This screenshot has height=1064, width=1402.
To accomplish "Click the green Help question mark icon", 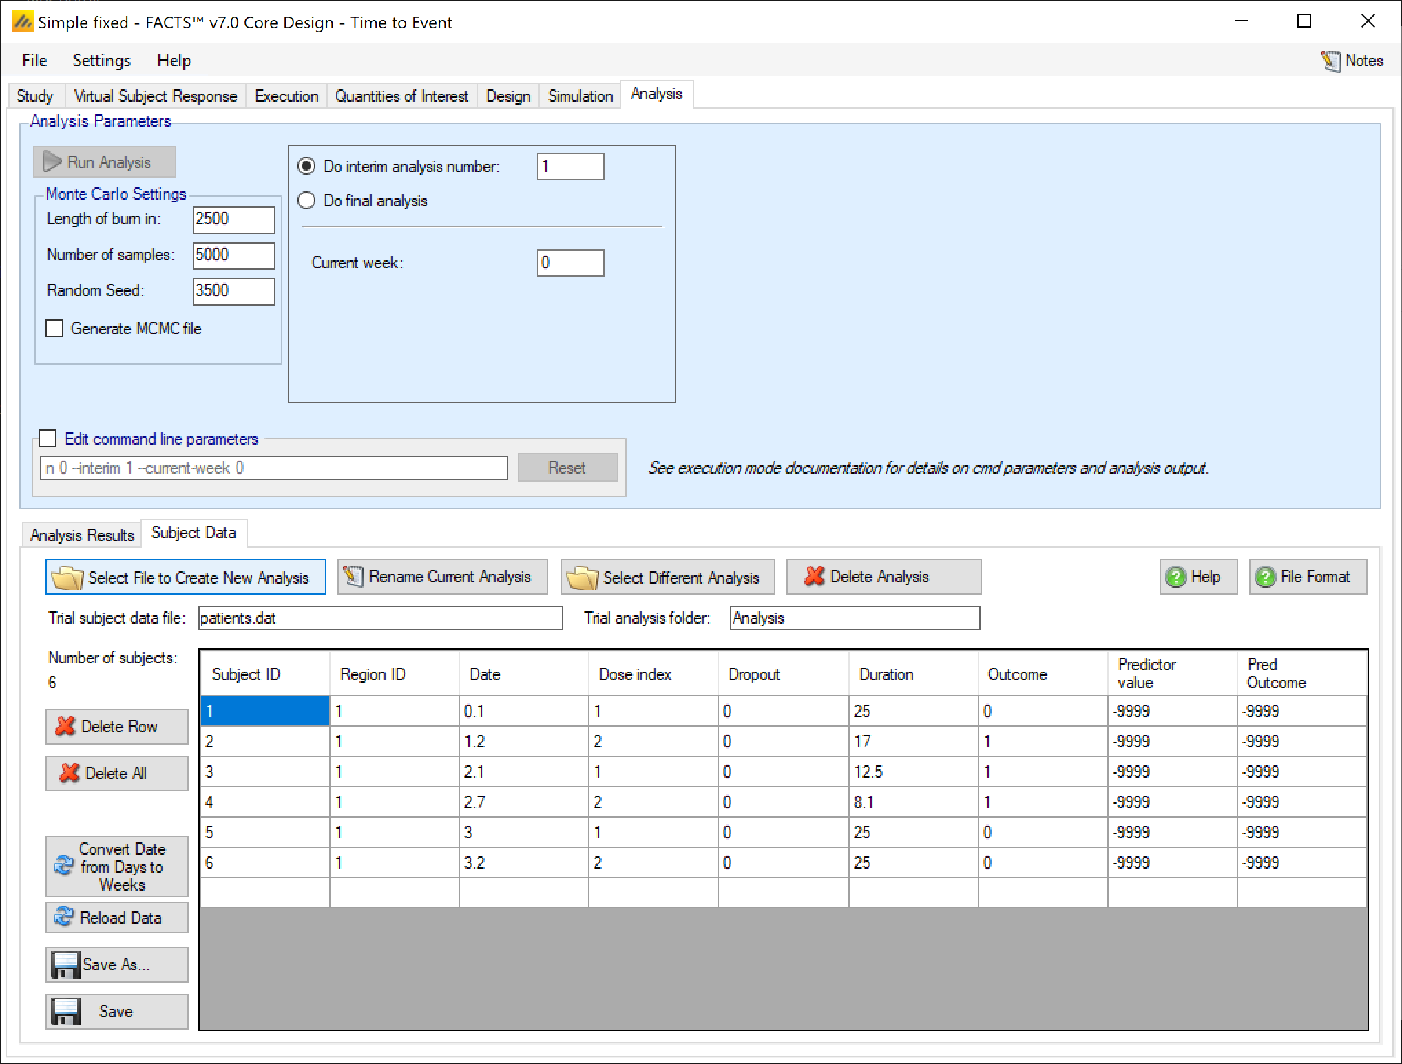I will point(1176,577).
